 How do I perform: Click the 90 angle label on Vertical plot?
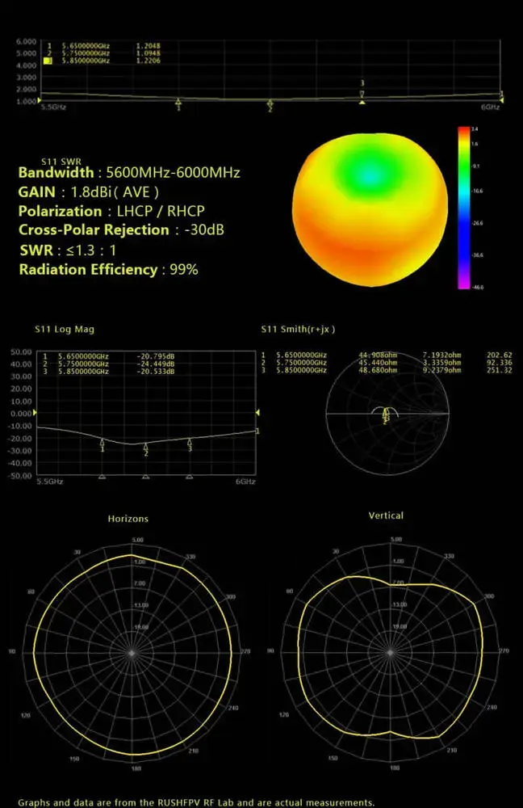coord(270,650)
